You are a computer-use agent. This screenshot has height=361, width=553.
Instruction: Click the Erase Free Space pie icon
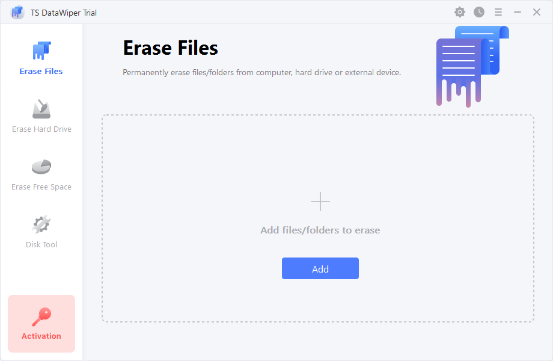tap(41, 167)
